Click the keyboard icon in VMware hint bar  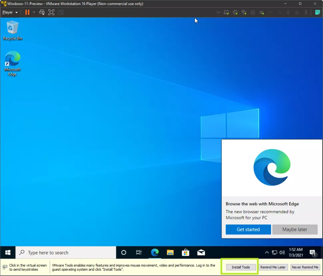coord(5,267)
